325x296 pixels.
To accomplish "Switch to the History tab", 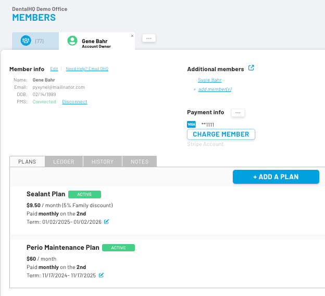I will 103,162.
